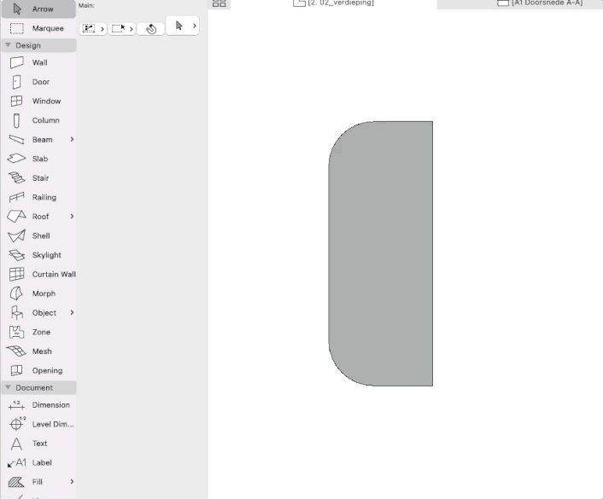Select the Text tool
The width and height of the screenshot is (603, 499).
38,444
